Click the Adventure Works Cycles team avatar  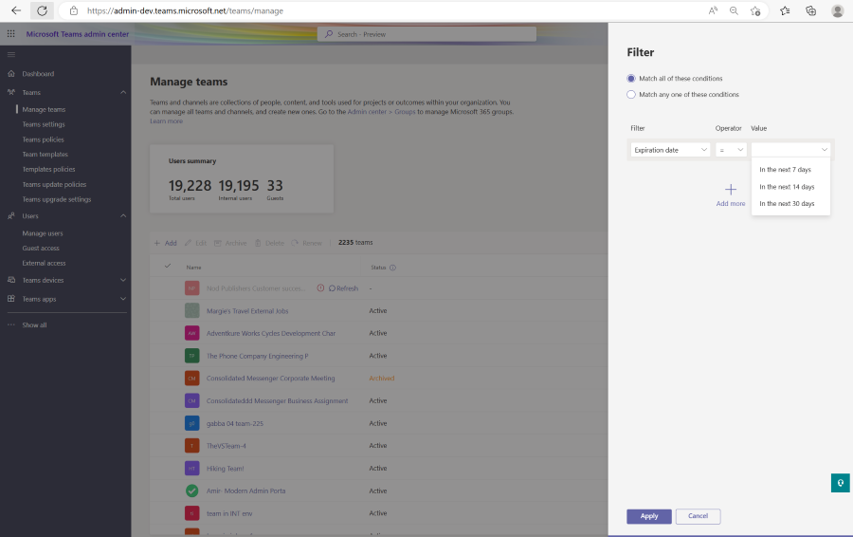192,333
